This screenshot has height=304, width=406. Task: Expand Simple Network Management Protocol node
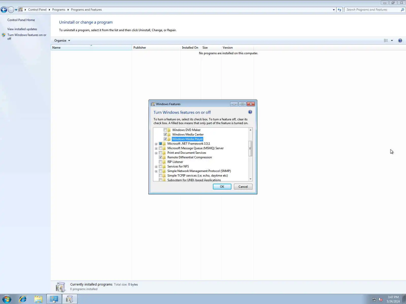(156, 171)
